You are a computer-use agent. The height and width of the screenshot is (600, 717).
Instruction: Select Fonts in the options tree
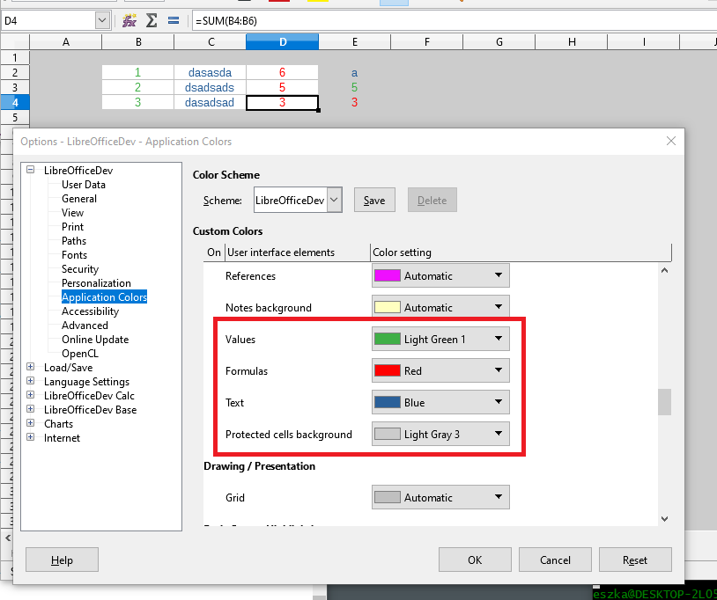click(x=74, y=254)
